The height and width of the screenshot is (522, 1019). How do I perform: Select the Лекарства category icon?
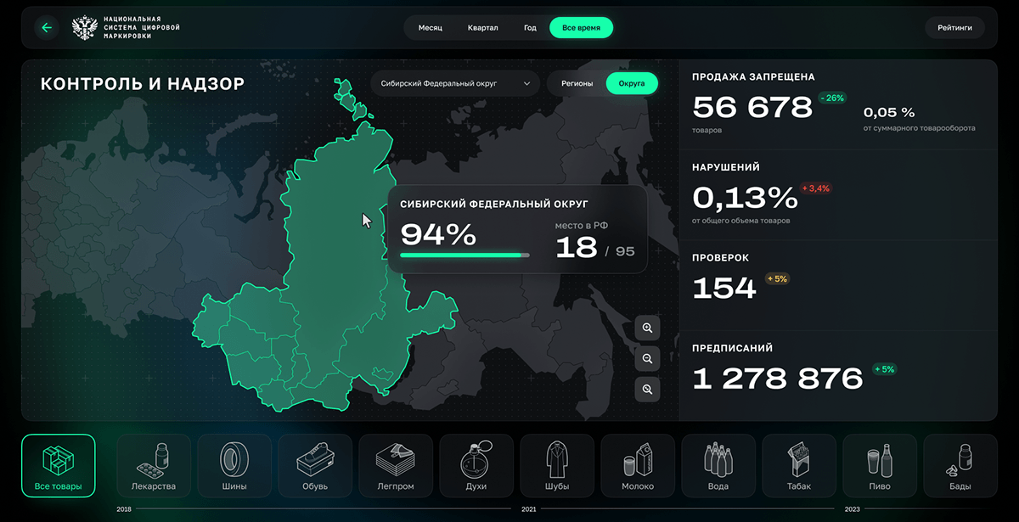pyautogui.click(x=154, y=465)
